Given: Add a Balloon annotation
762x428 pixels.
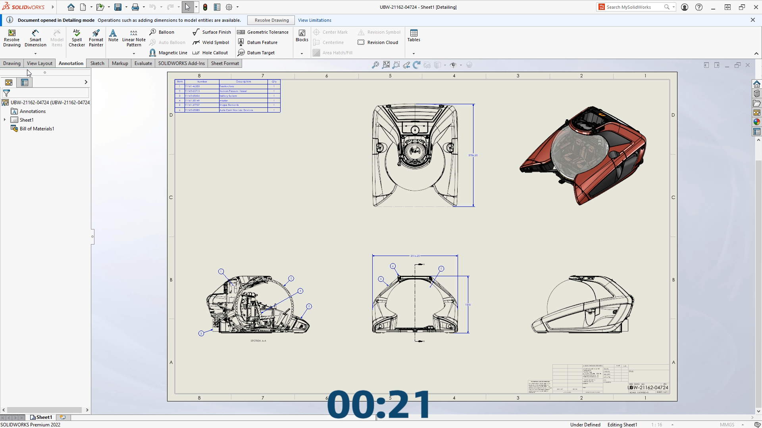Looking at the screenshot, I should (162, 32).
